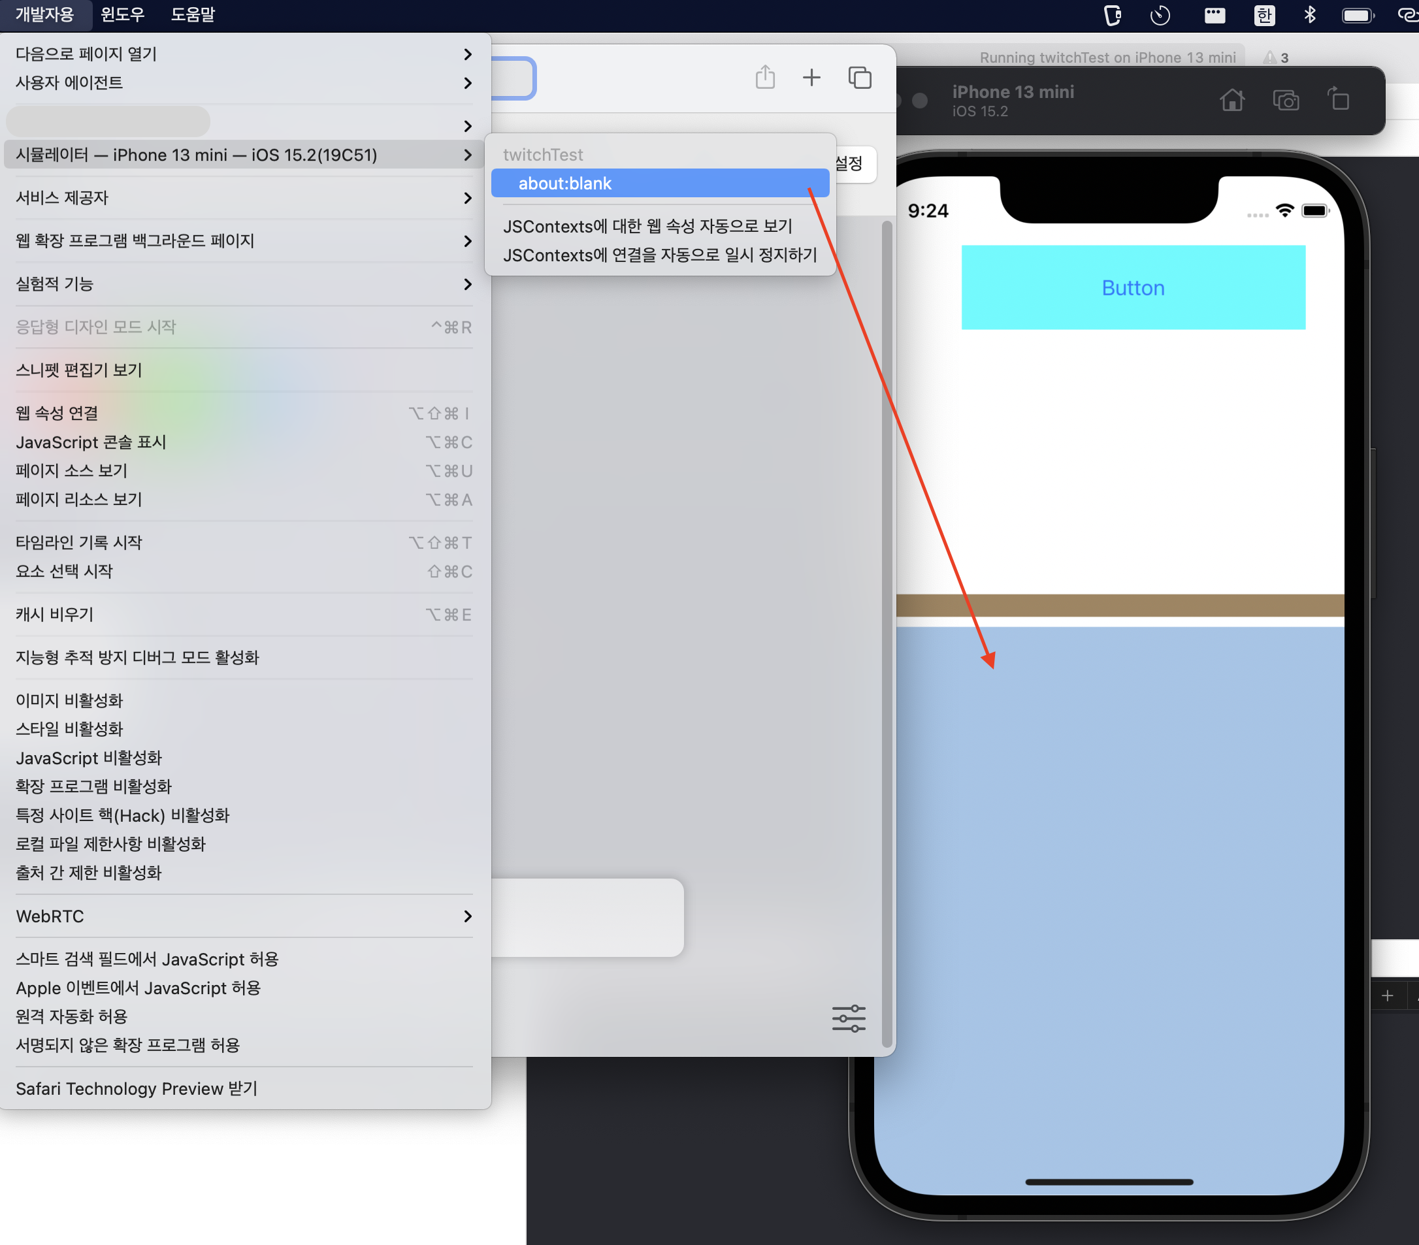Screen dimensions: 1419x1245
Task: Rotate the simulator device icon
Action: [1339, 99]
